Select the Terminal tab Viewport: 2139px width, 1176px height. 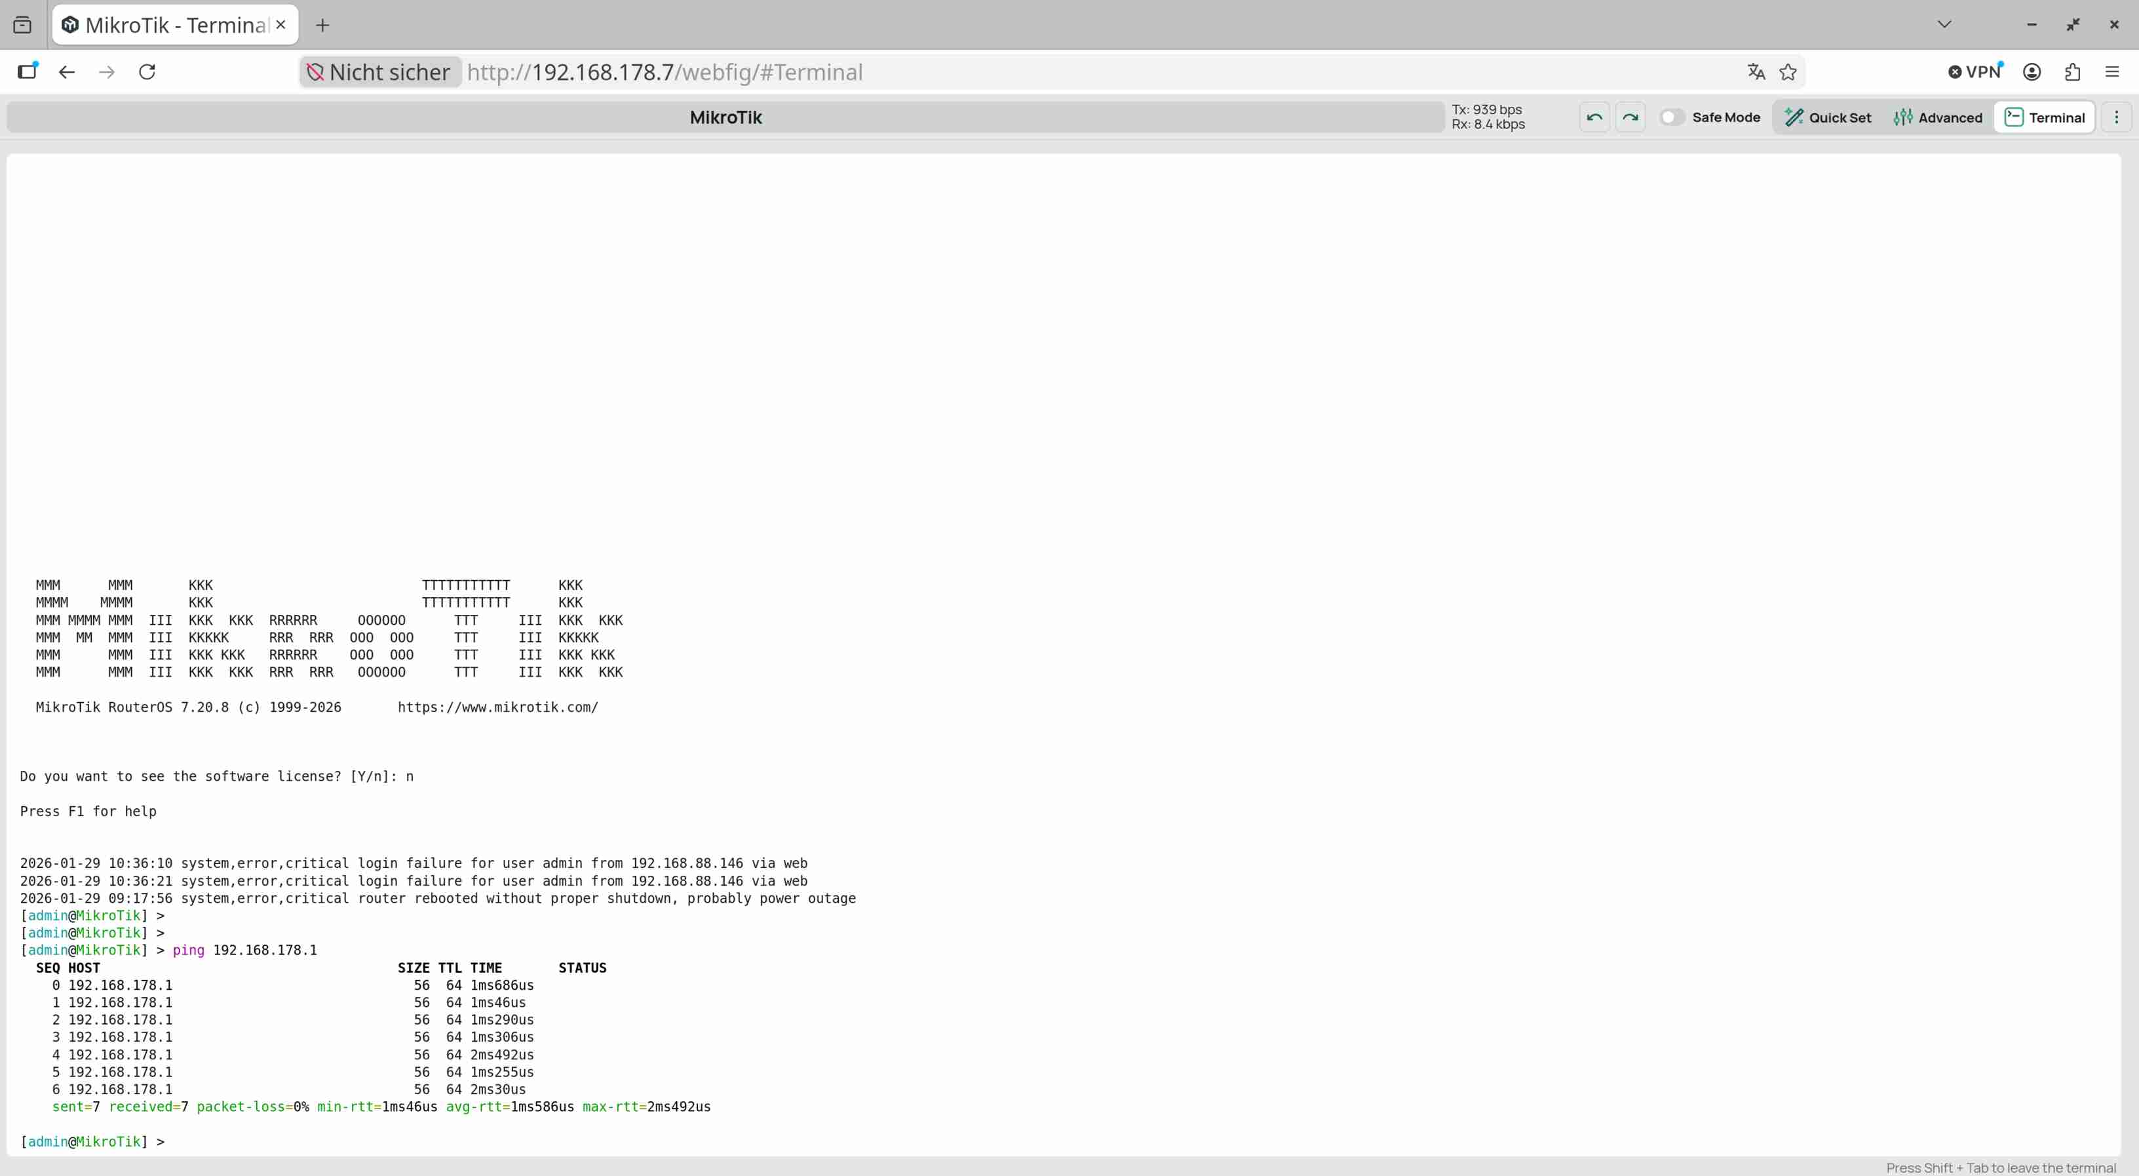click(2045, 117)
